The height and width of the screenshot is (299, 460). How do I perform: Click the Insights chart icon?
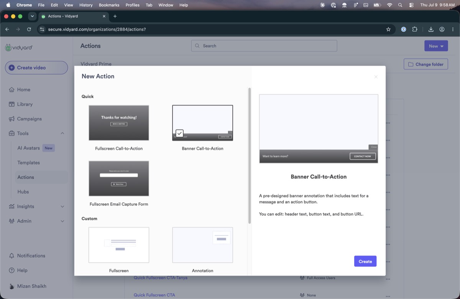11,206
